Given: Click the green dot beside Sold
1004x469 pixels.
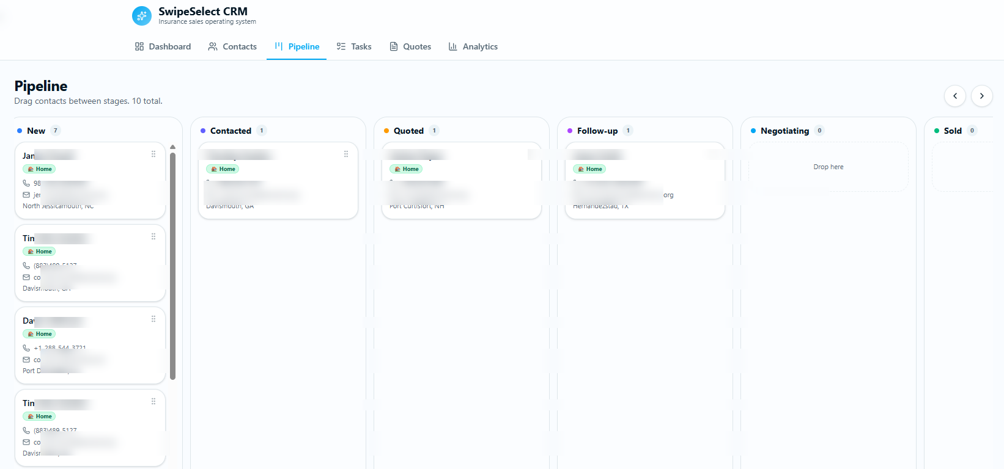Looking at the screenshot, I should (x=937, y=131).
